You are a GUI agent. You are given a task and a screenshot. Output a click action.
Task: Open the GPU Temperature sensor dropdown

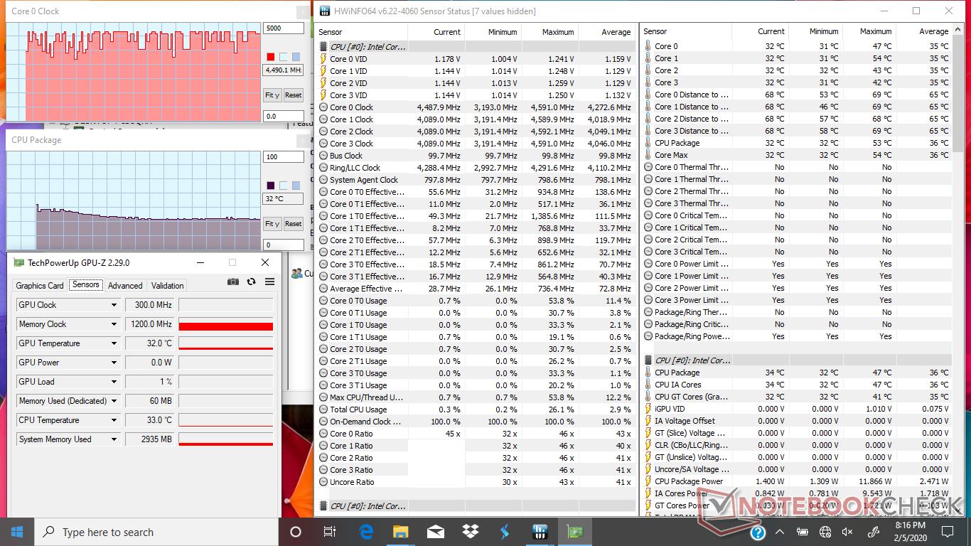click(x=114, y=343)
